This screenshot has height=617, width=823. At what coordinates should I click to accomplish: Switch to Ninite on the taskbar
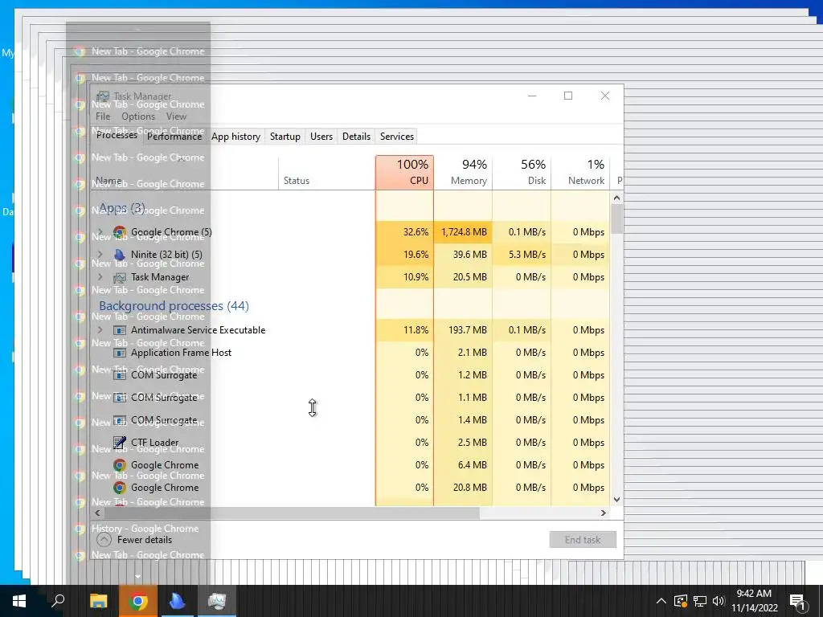[x=178, y=601]
